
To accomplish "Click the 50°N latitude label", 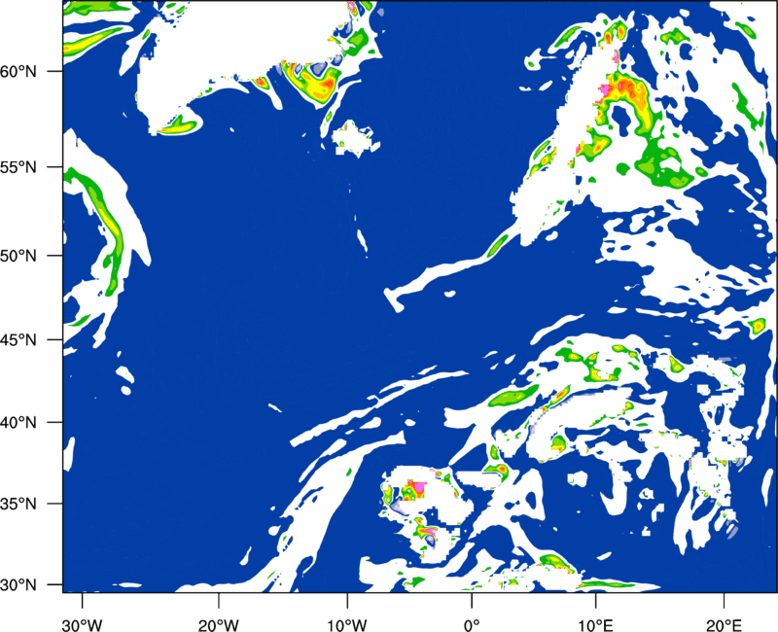I will click(18, 256).
